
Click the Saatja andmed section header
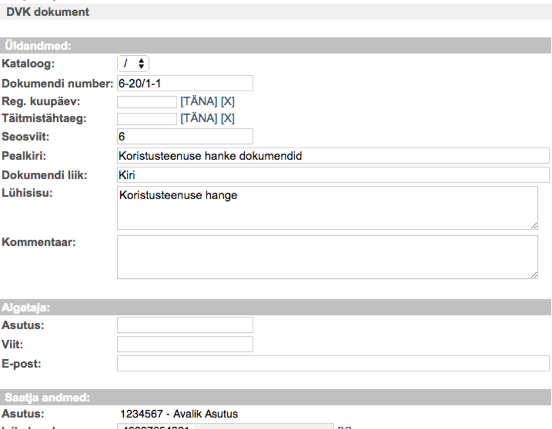(275, 397)
